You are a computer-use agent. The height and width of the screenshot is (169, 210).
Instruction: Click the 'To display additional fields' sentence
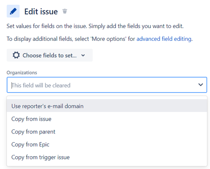click(x=100, y=39)
